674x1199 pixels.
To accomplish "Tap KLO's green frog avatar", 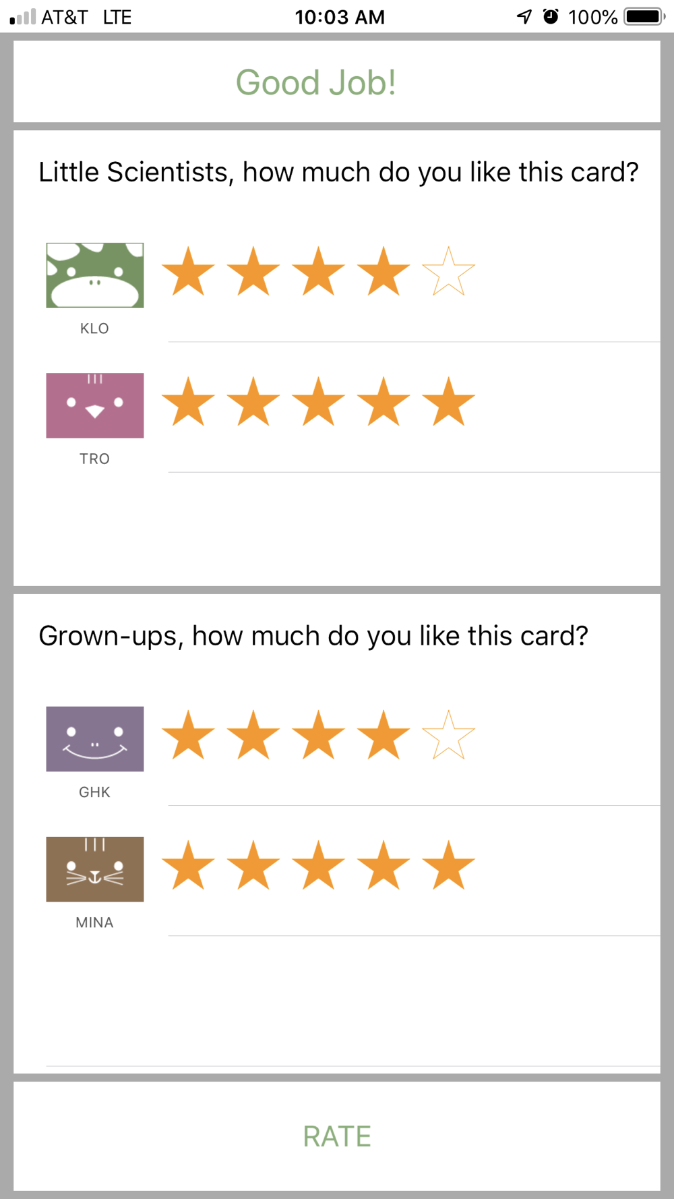I will point(94,275).
